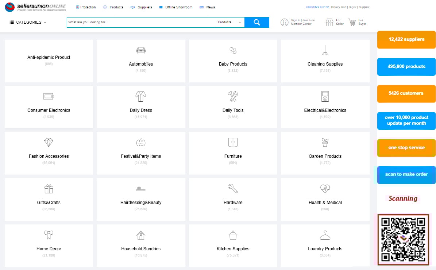The image size is (436, 270).
Task: Click the magnifier search button
Action: (256, 23)
